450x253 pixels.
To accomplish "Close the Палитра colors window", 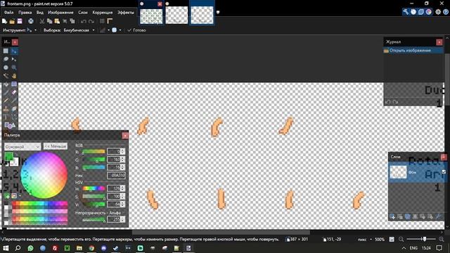I will (x=125, y=136).
